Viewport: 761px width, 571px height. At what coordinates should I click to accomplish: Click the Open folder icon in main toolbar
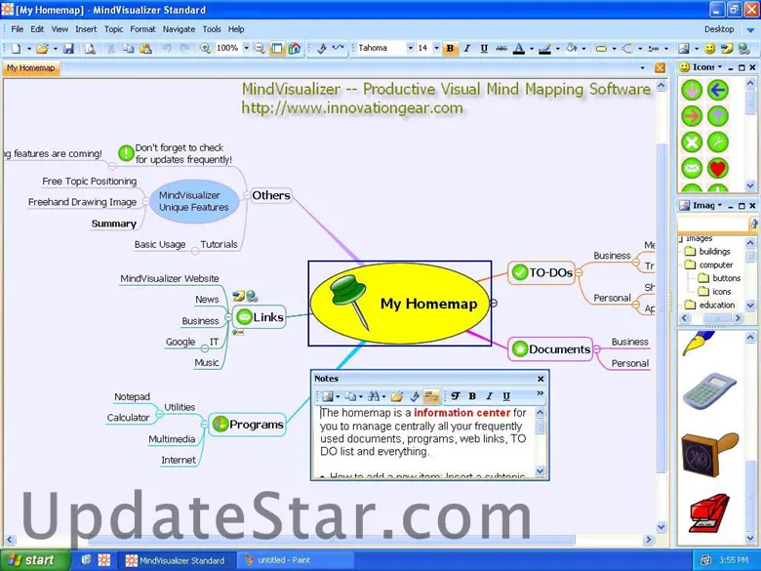point(42,48)
